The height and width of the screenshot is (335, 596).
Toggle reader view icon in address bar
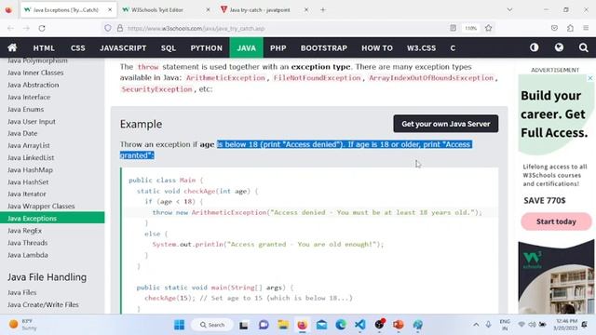click(454, 28)
